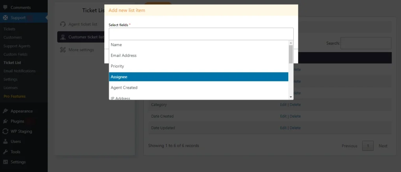Switch to Customer ticket list tab
The width and height of the screenshot is (401, 172).
(x=81, y=37)
